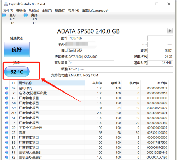Image resolution: width=177 pixels, height=160 pixels.
Task: Select the 启动-关闭循环次数 attribute name
Action: (33, 93)
